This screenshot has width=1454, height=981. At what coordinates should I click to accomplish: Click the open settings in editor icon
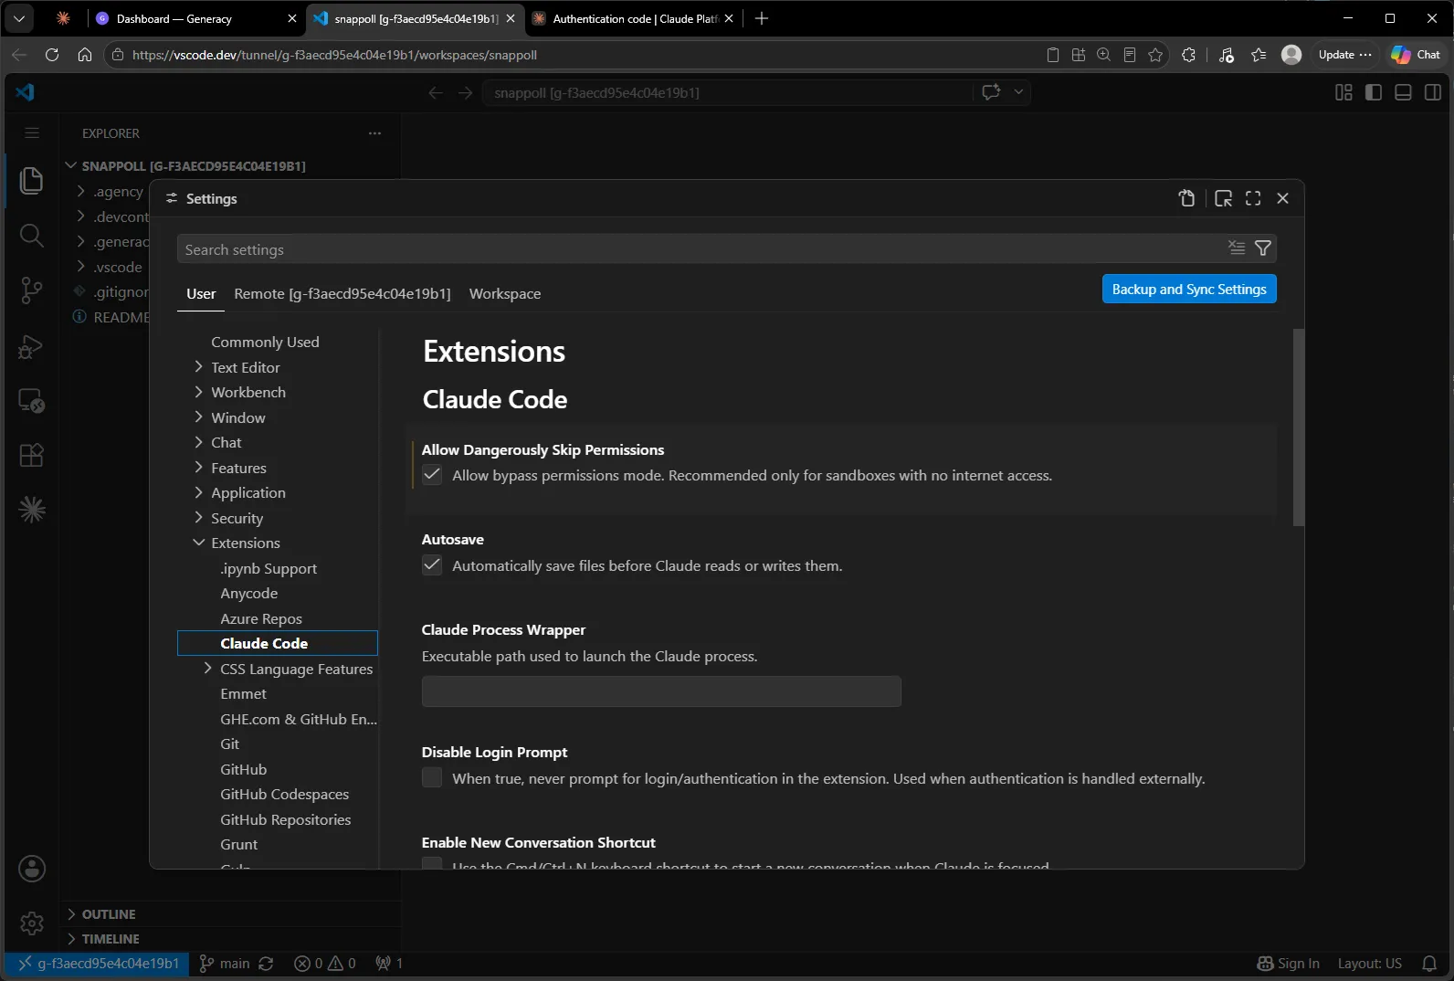pos(1223,198)
